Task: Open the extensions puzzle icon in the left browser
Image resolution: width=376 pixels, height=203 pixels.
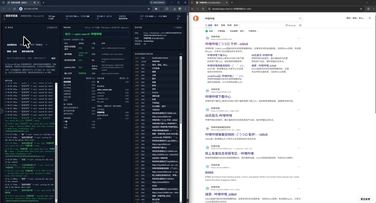Action: pyautogui.click(x=167, y=9)
